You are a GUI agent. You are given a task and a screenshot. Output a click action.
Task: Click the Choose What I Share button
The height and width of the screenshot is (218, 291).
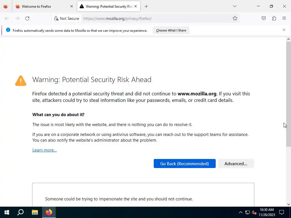171,30
